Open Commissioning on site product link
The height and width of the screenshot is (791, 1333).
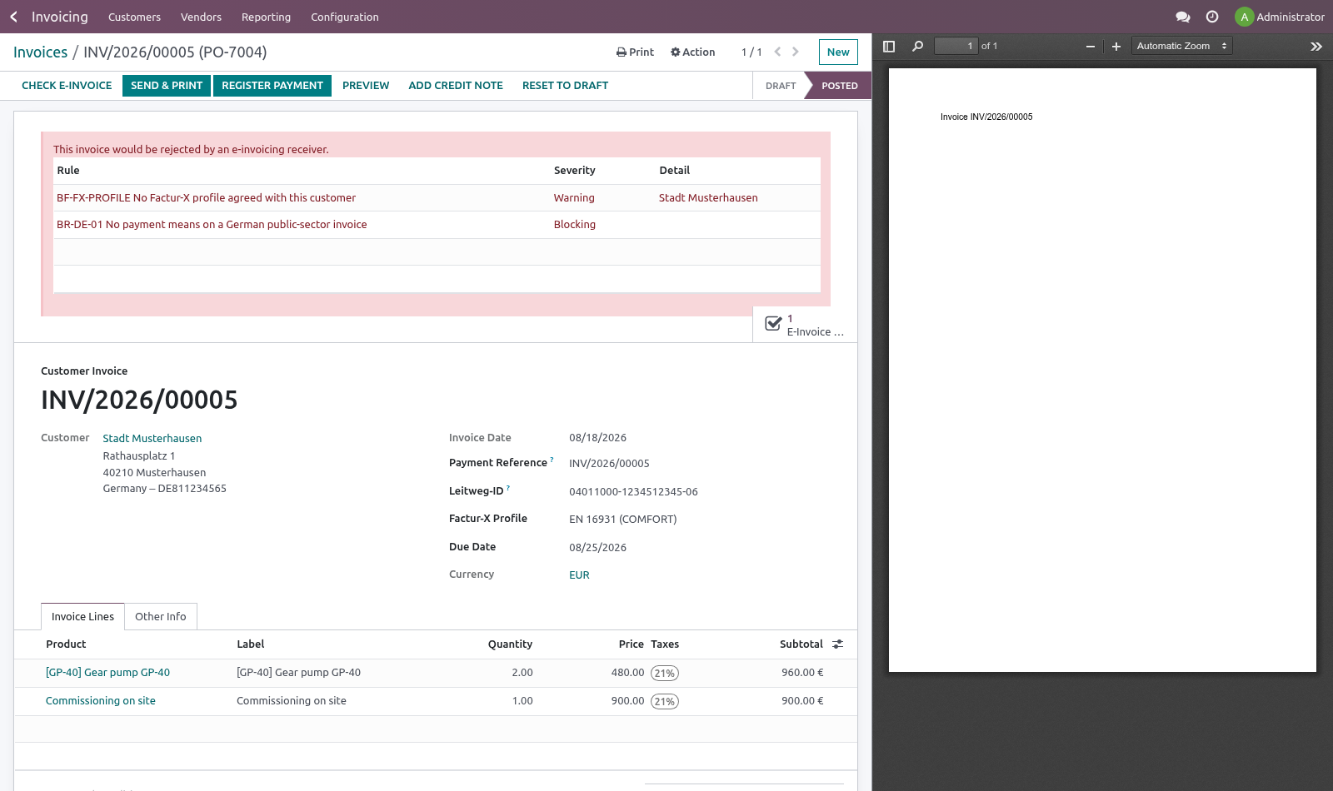click(x=101, y=701)
